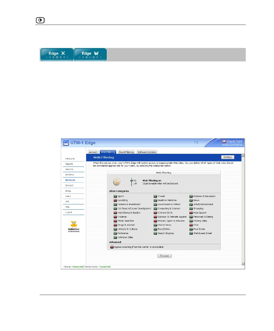Image resolution: width=274 pixels, height=331 pixels.
Task: Toggle the Travel category
Action: (155, 196)
